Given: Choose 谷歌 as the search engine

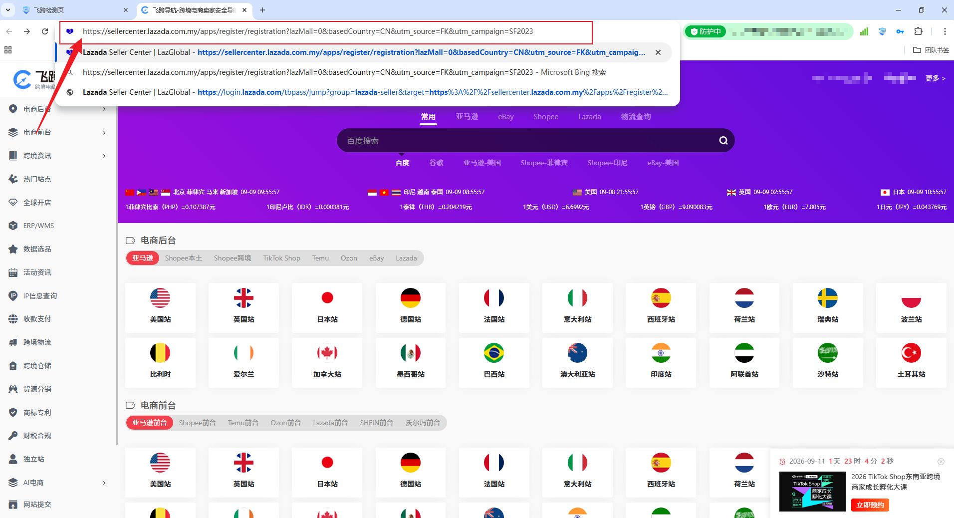Looking at the screenshot, I should click(x=437, y=163).
